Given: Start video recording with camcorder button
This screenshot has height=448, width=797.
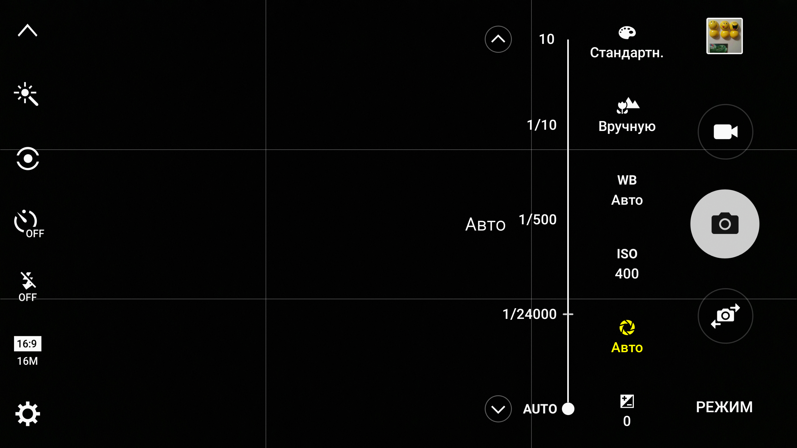Looking at the screenshot, I should pos(725,132).
